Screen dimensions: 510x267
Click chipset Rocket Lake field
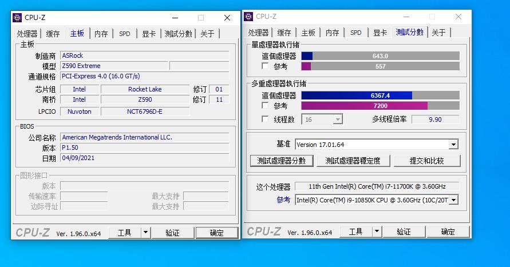coord(145,89)
